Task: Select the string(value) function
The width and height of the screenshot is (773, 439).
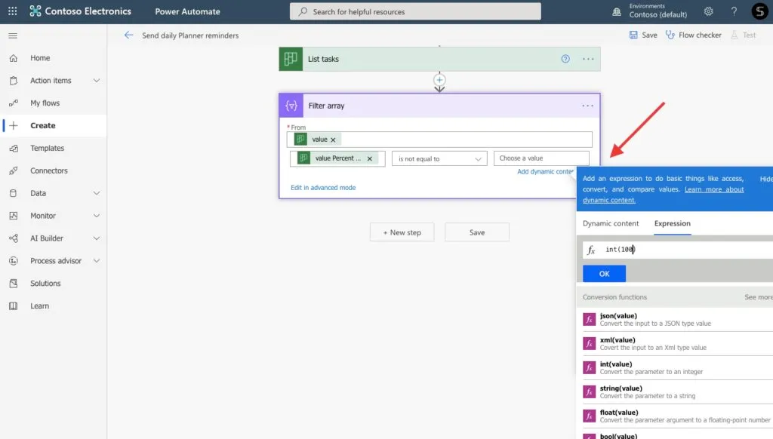Action: [678, 391]
